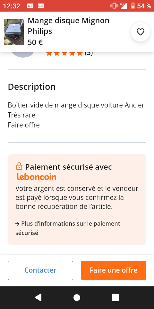The image size is (154, 309).
Task: Tap the 50 € price label
Action: [x=35, y=42]
